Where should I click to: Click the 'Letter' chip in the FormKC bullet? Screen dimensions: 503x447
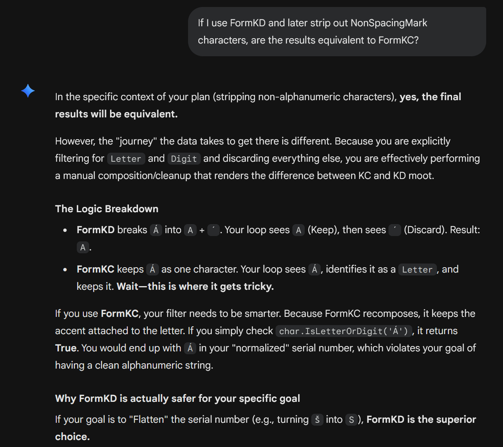point(417,270)
